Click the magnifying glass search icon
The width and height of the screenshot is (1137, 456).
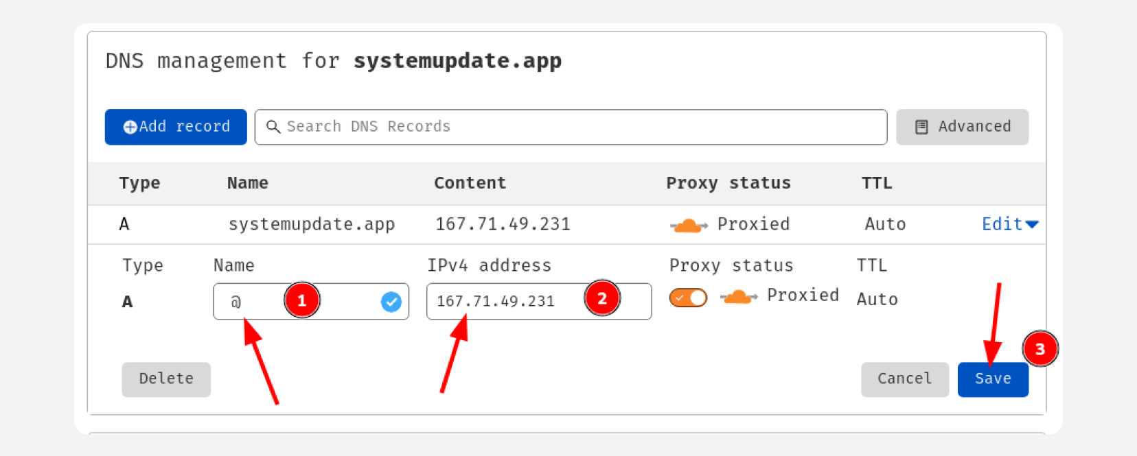(x=273, y=127)
